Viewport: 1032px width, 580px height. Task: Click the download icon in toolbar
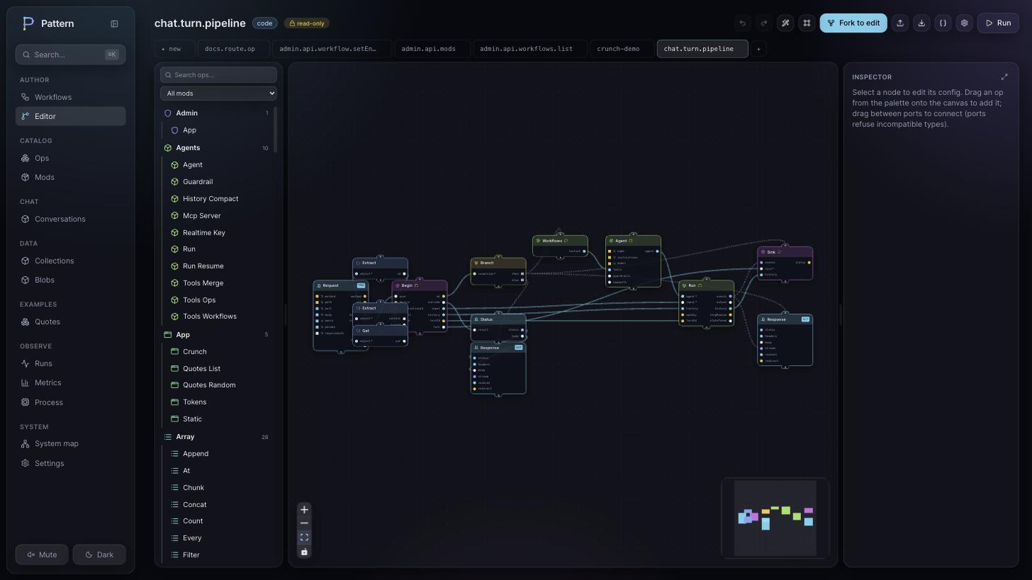tap(921, 23)
